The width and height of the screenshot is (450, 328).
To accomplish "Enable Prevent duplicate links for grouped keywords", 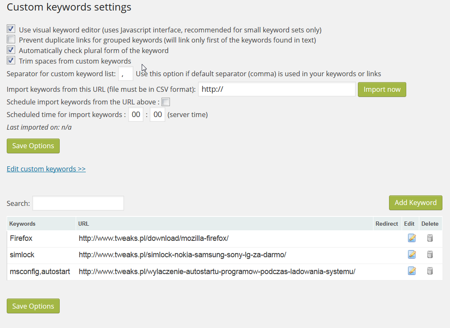I will coord(11,39).
